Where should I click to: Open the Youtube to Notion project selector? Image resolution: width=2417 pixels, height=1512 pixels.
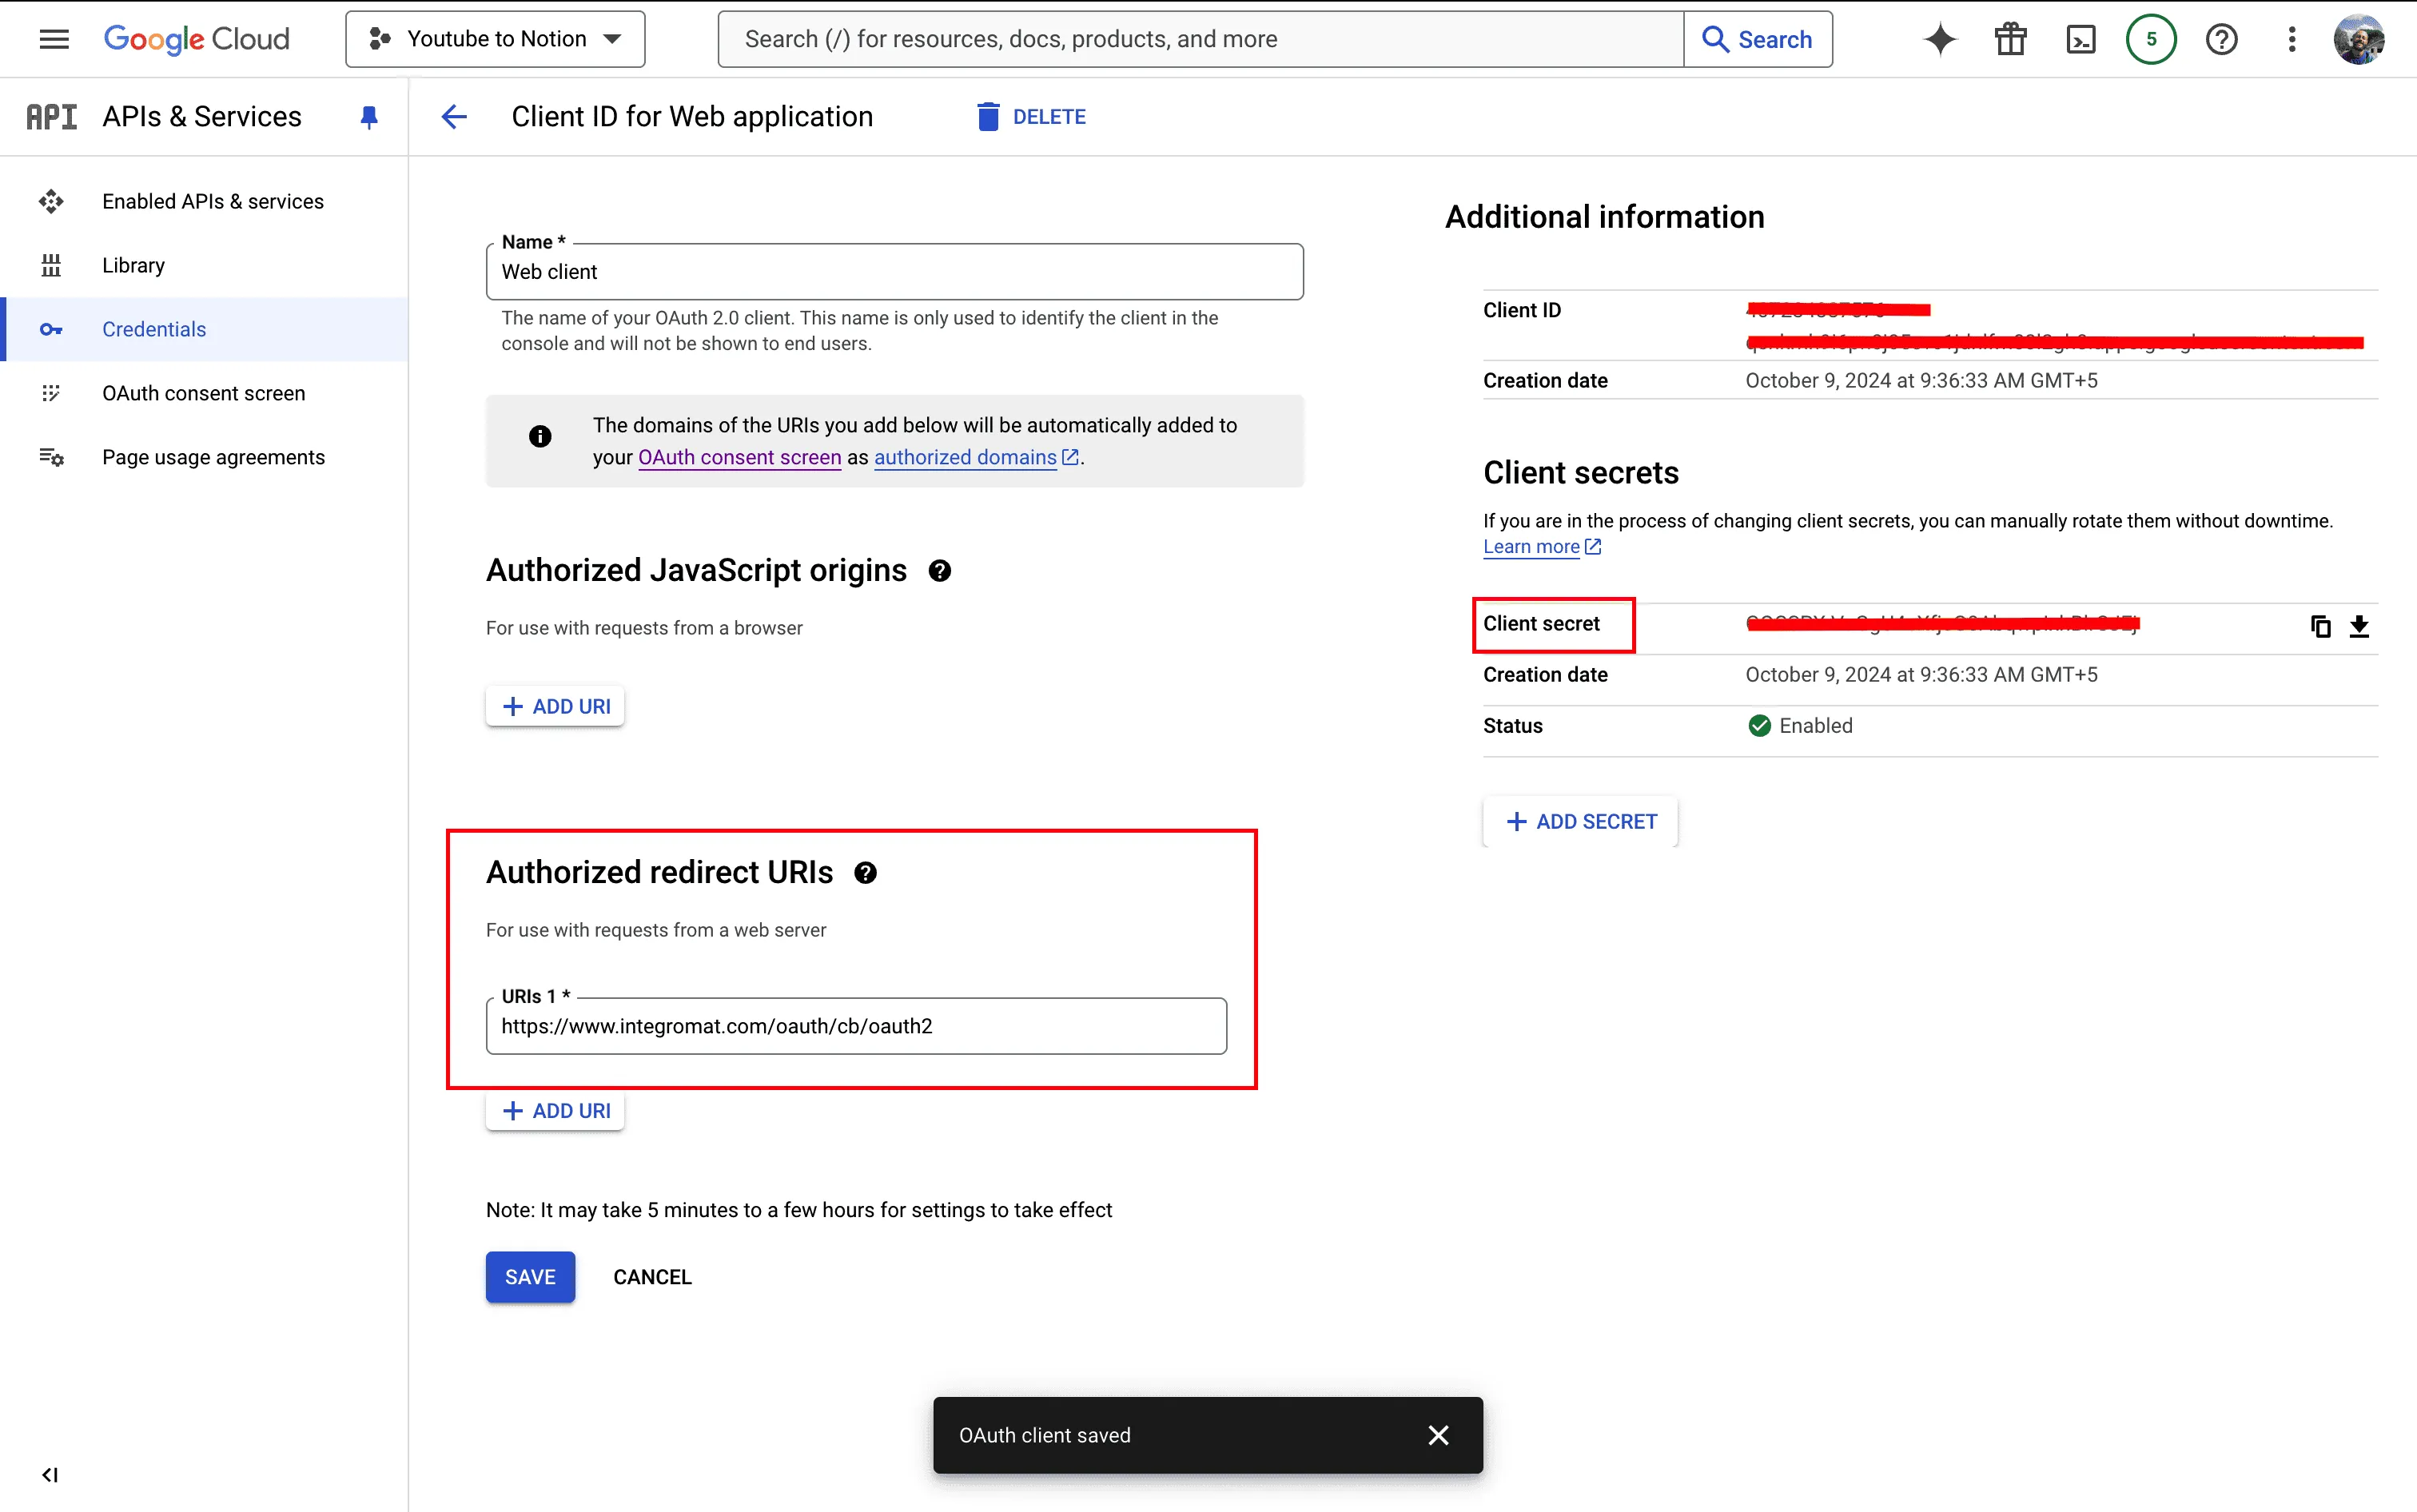pyautogui.click(x=495, y=39)
